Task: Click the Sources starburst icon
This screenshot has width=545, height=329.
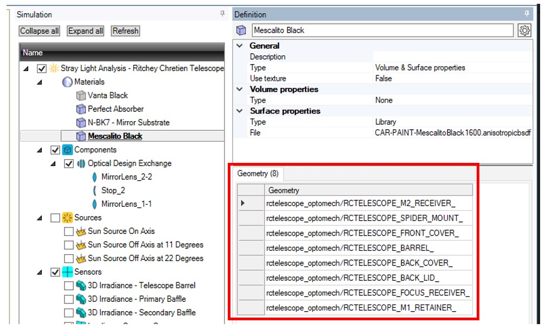Action: coord(67,218)
